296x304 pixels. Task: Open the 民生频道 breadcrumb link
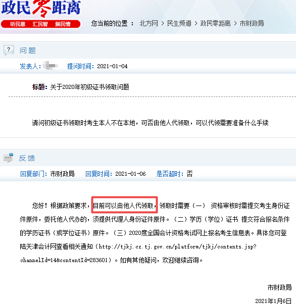point(179,23)
